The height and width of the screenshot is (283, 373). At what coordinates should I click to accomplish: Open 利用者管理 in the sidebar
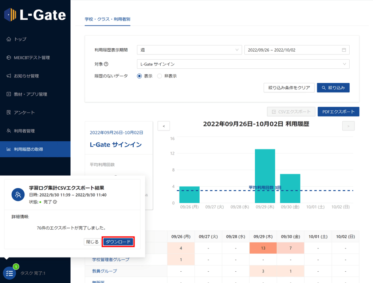click(x=35, y=131)
